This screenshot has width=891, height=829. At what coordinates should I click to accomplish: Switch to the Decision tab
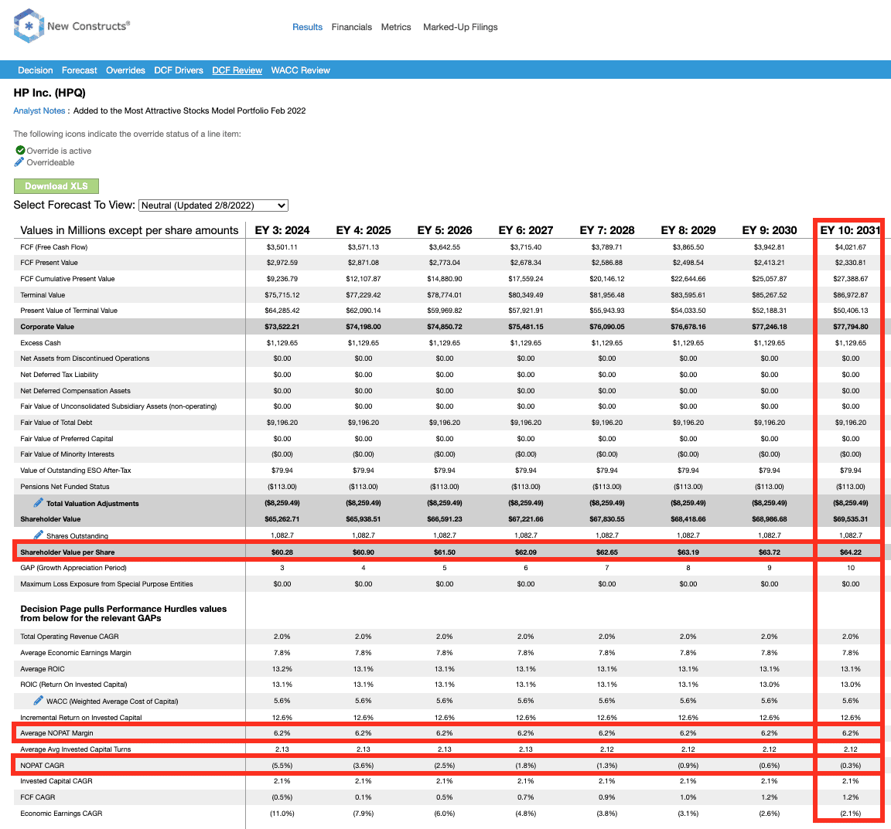[36, 70]
